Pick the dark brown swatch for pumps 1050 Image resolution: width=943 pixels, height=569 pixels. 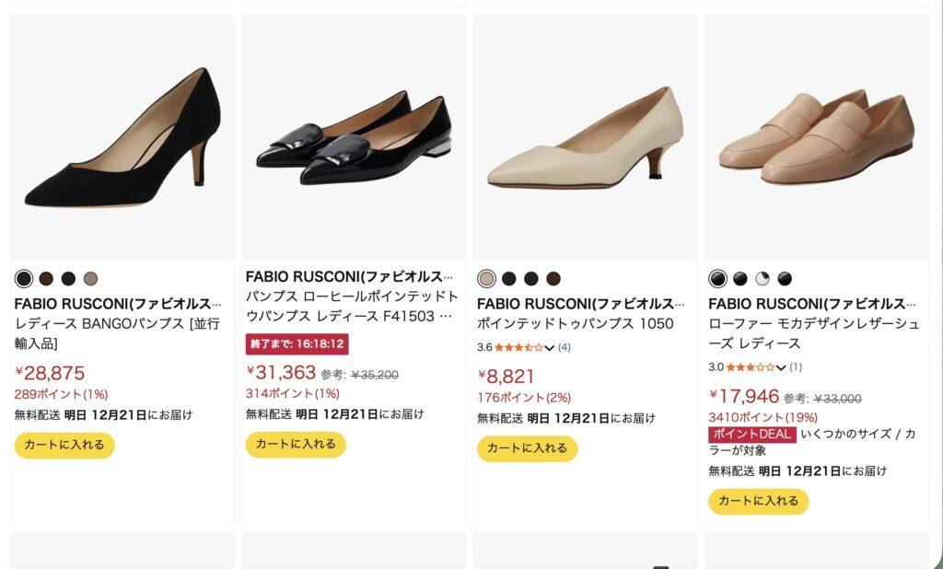(x=553, y=279)
